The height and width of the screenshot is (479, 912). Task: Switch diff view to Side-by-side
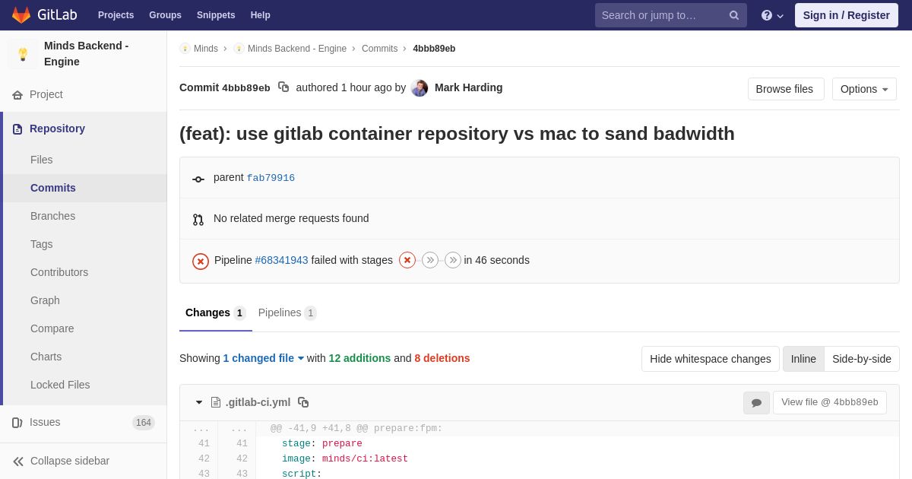(x=862, y=359)
